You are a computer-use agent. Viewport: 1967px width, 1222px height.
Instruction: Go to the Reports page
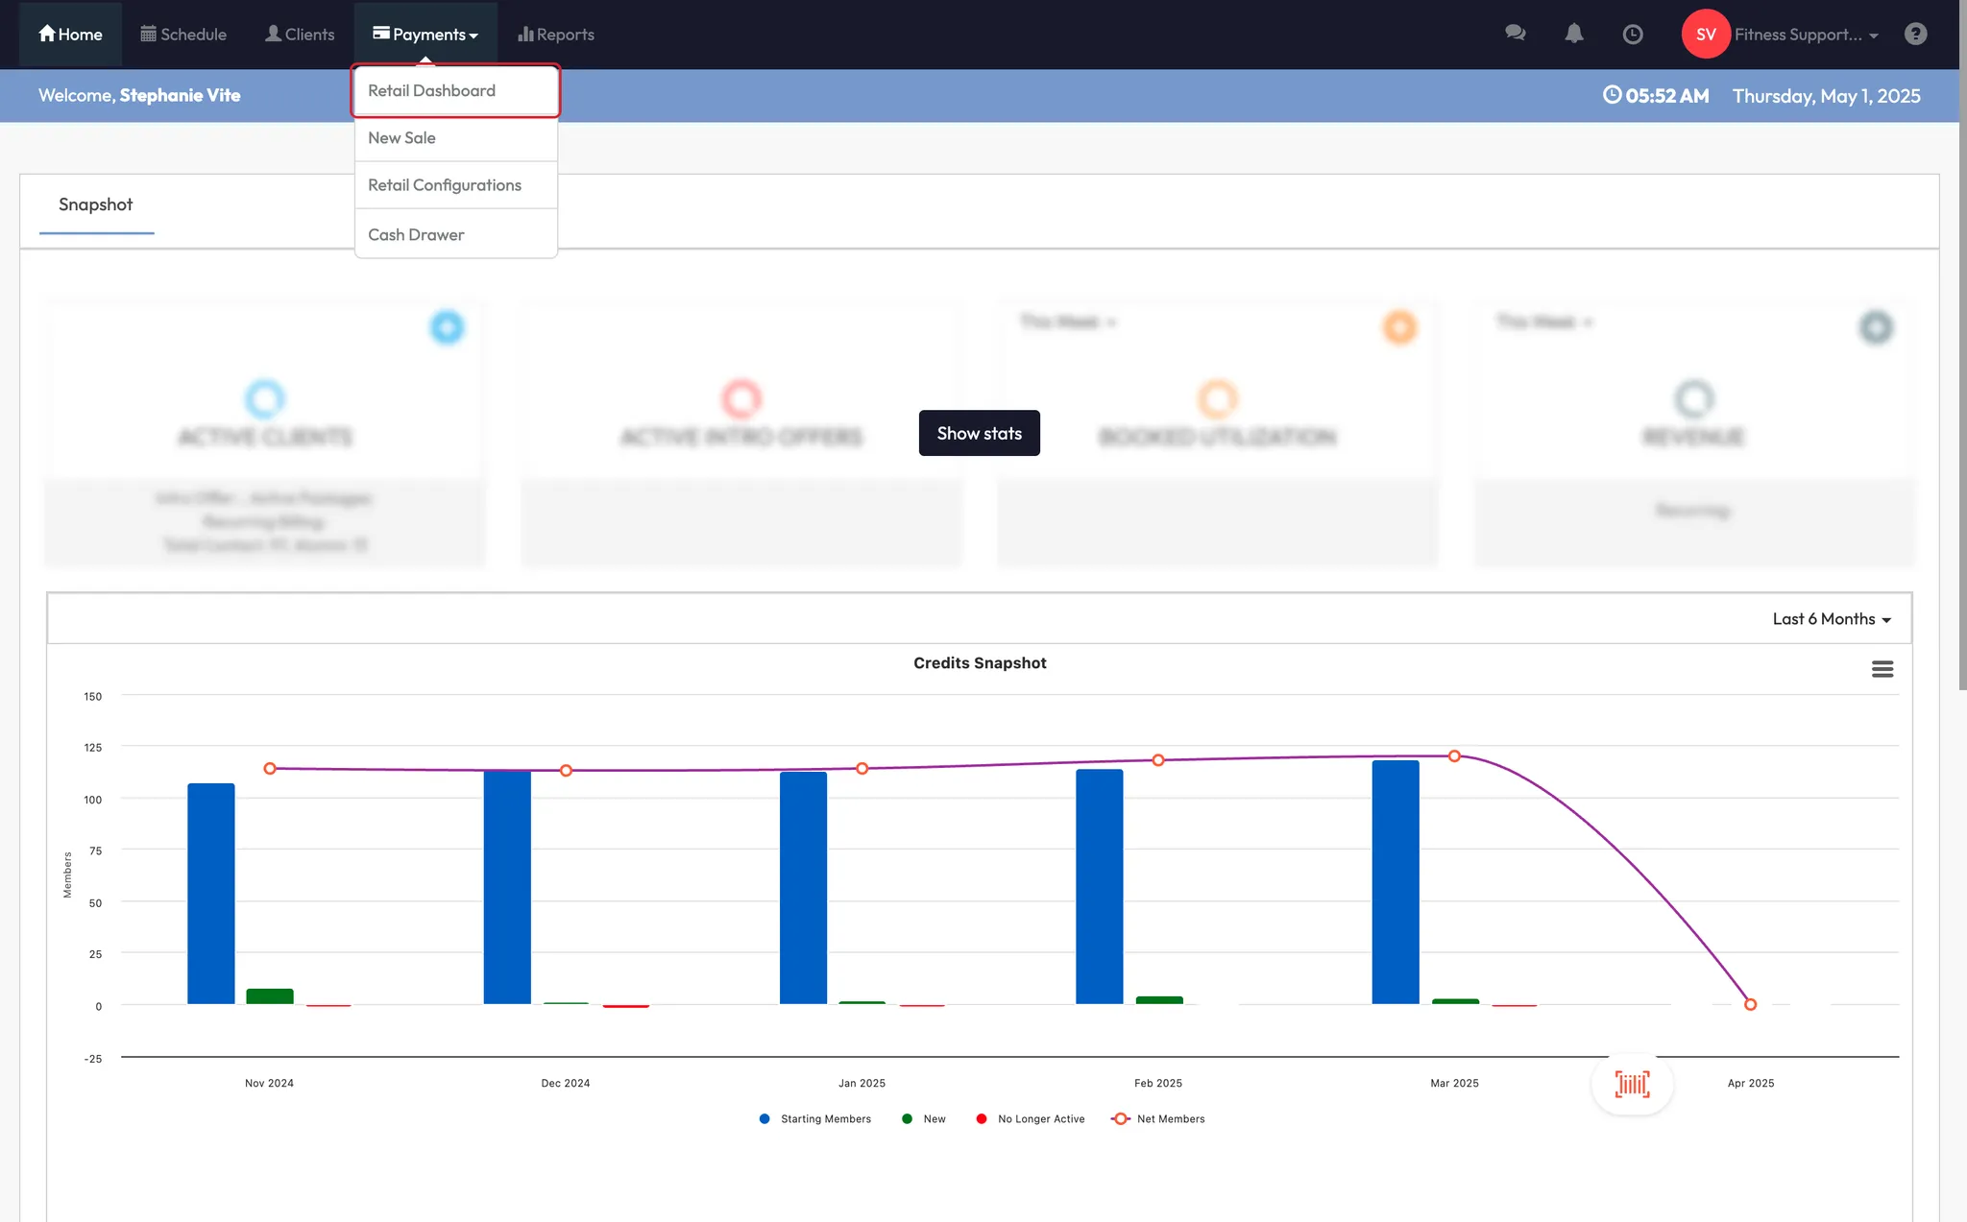pyautogui.click(x=556, y=35)
